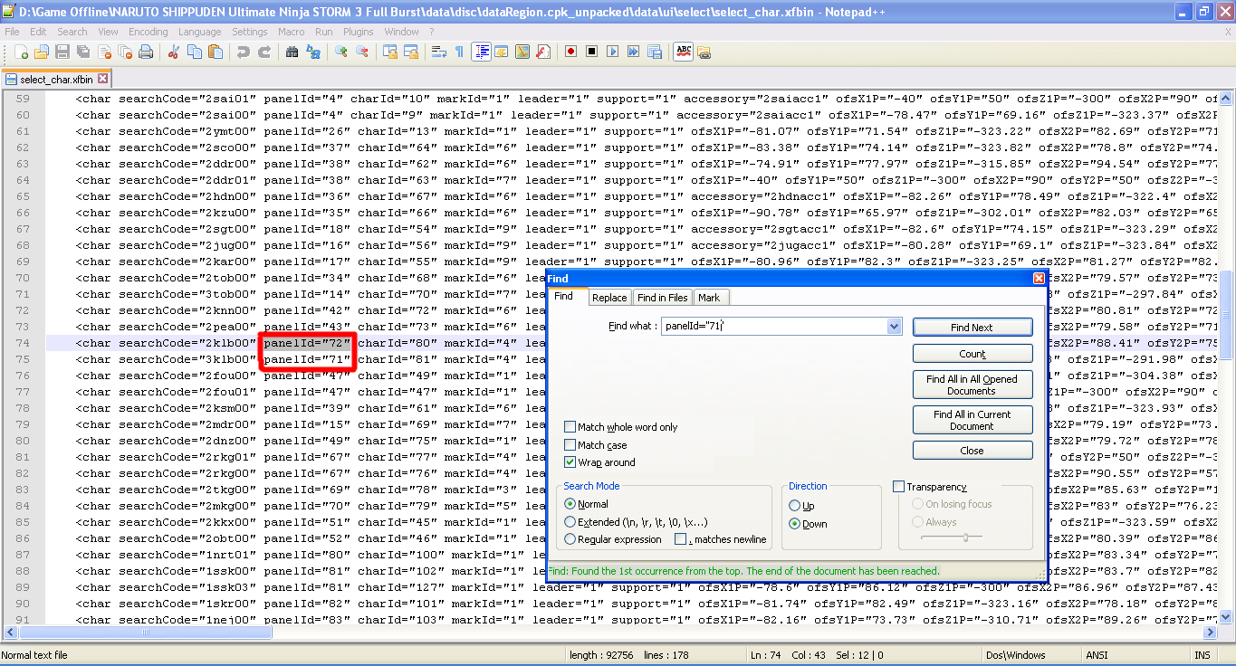Click the INS indicator in status bar
Image resolution: width=1236 pixels, height=666 pixels.
[1202, 655]
